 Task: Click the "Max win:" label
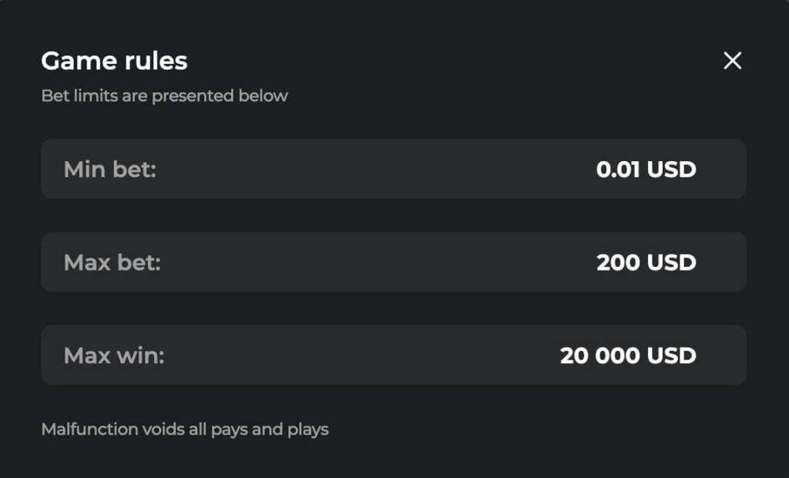pyautogui.click(x=114, y=355)
